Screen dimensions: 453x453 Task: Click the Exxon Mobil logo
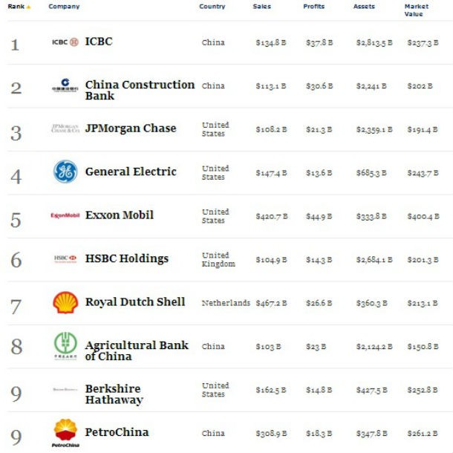tap(65, 215)
